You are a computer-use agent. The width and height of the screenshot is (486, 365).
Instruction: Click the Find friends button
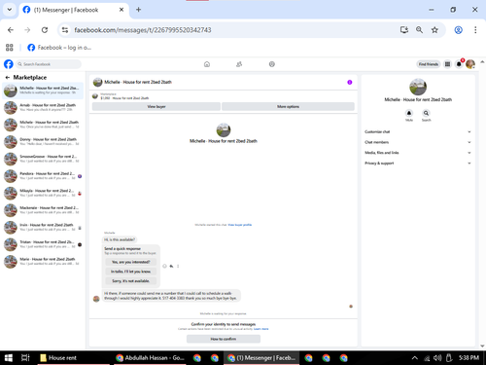[x=429, y=64]
